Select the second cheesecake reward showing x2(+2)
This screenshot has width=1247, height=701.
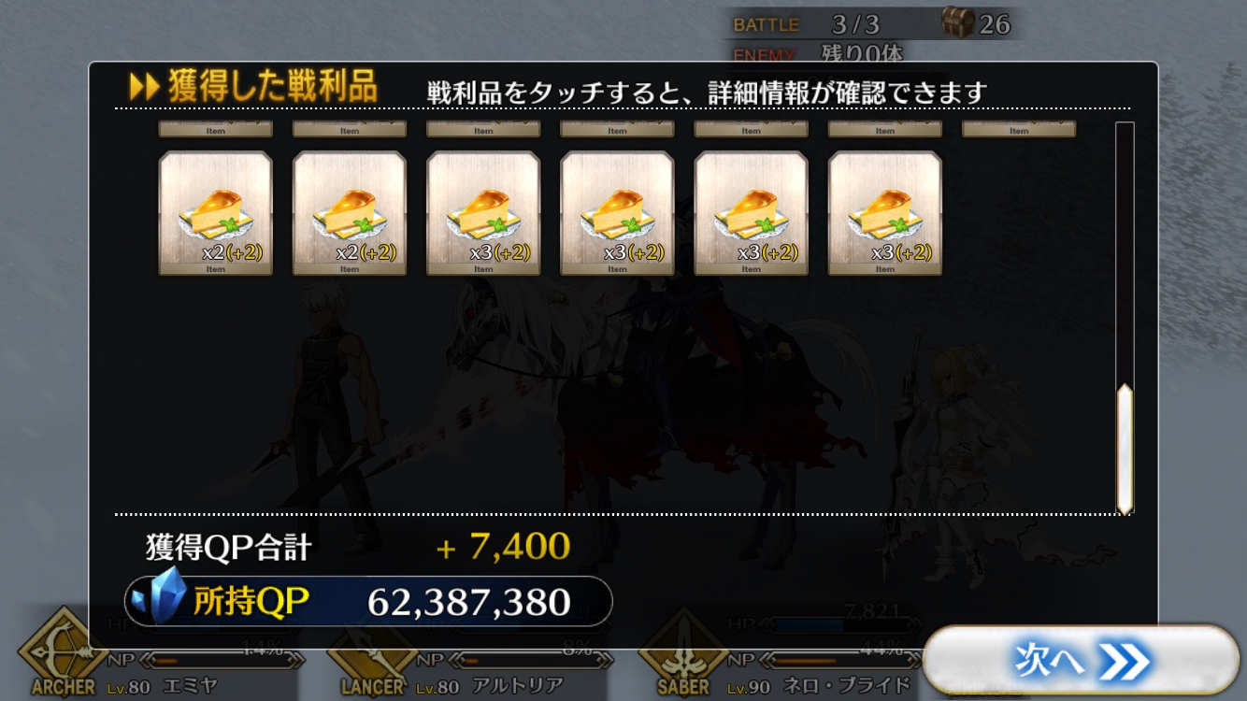350,213
